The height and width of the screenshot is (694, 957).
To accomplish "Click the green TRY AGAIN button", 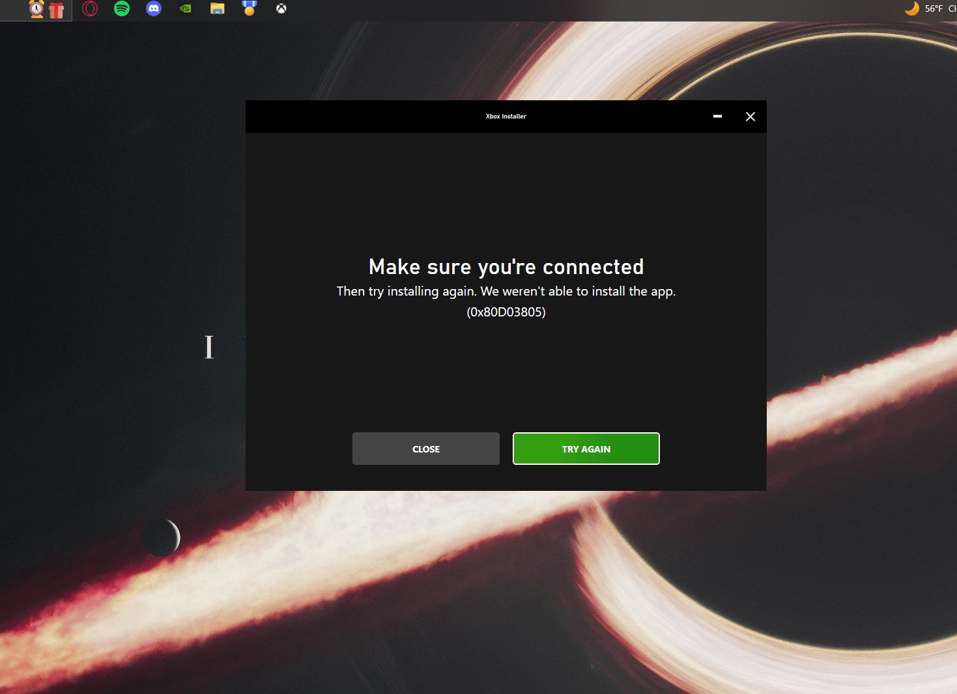I will pyautogui.click(x=586, y=449).
